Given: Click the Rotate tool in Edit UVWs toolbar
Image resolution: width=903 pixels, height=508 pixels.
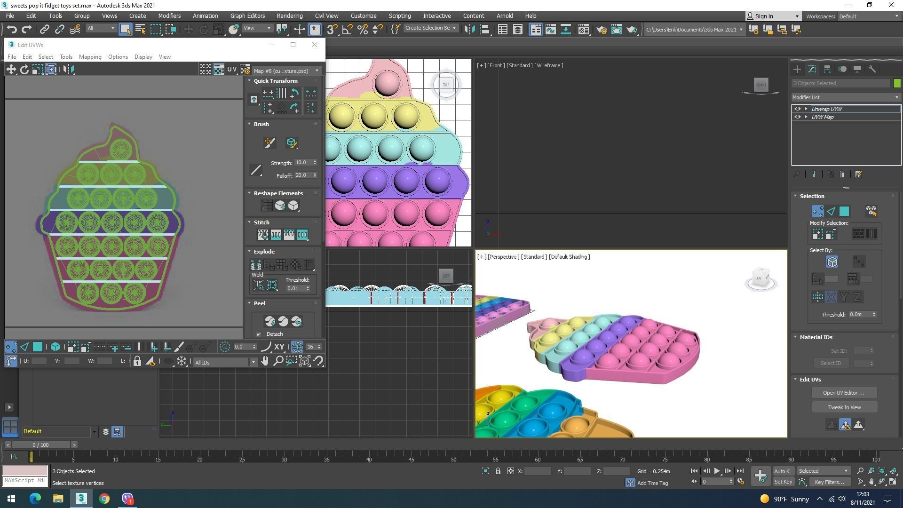Looking at the screenshot, I should pos(24,70).
